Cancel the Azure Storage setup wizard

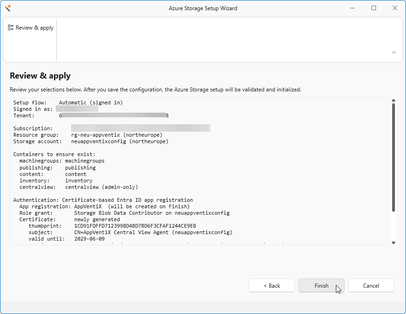[x=371, y=285]
